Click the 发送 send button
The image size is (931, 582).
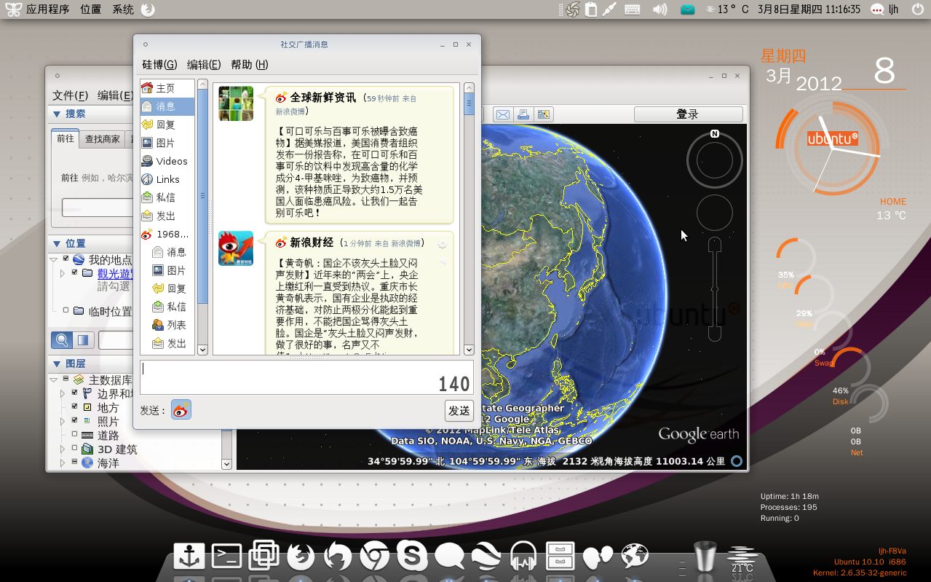tap(459, 411)
